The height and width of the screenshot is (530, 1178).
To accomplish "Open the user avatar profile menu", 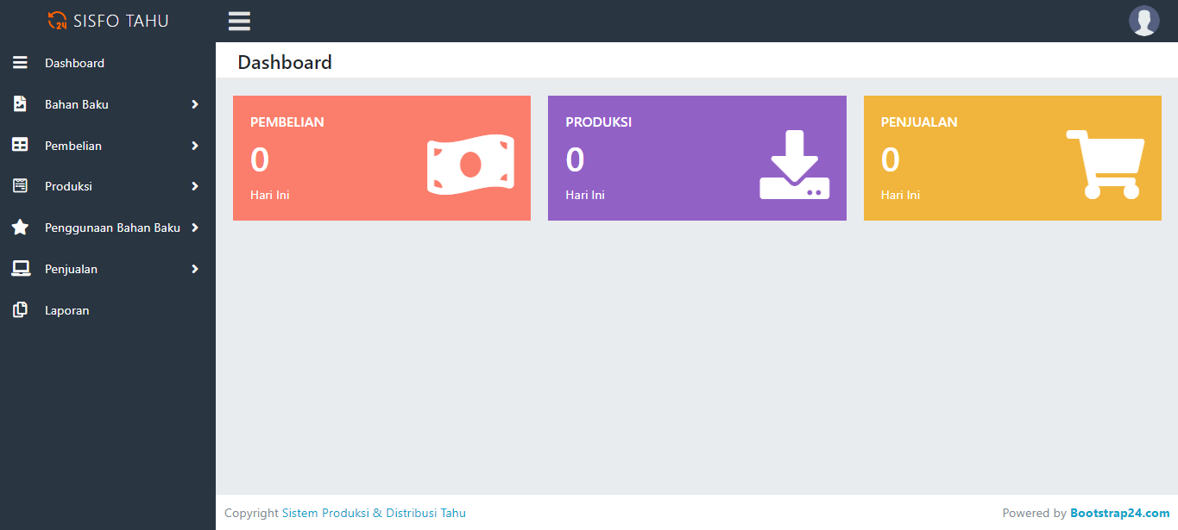I will click(1143, 21).
